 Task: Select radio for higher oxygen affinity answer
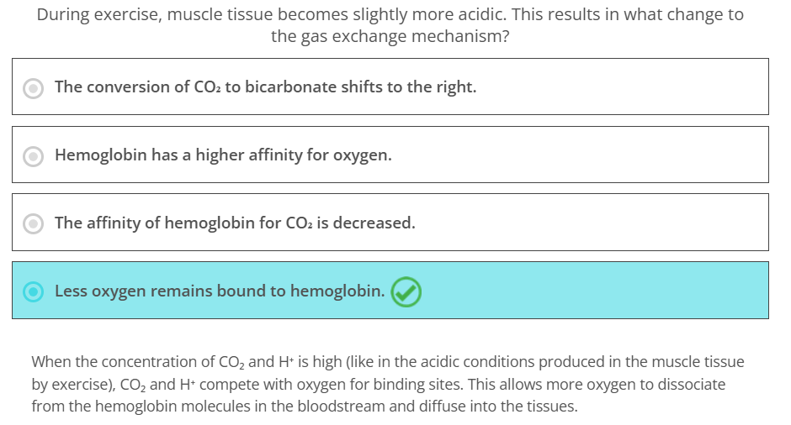34,156
